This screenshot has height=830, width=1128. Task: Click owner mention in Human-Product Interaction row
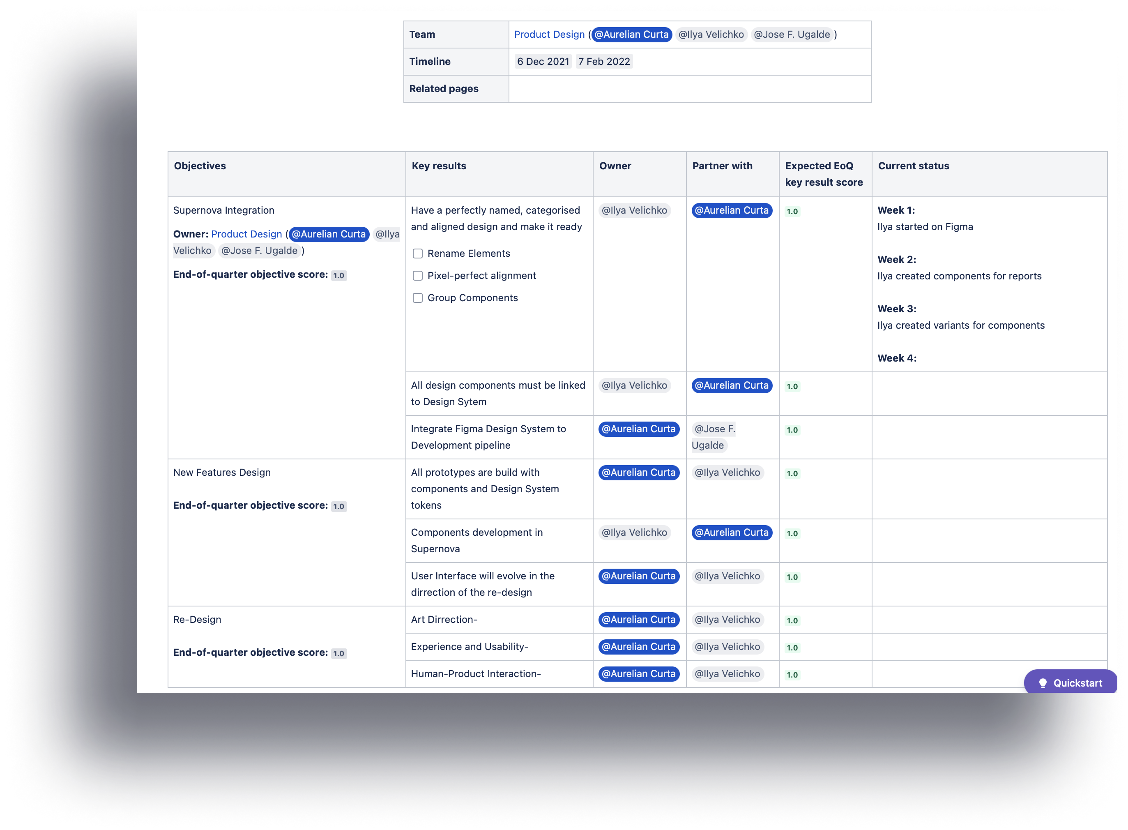tap(638, 674)
